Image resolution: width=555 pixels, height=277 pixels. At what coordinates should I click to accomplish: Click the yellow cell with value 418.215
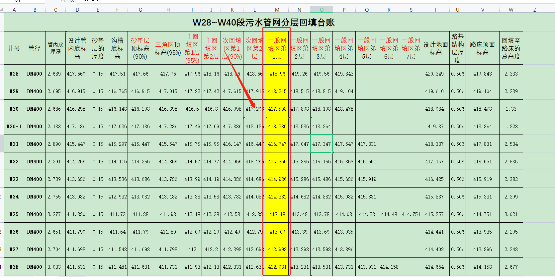[x=277, y=91]
